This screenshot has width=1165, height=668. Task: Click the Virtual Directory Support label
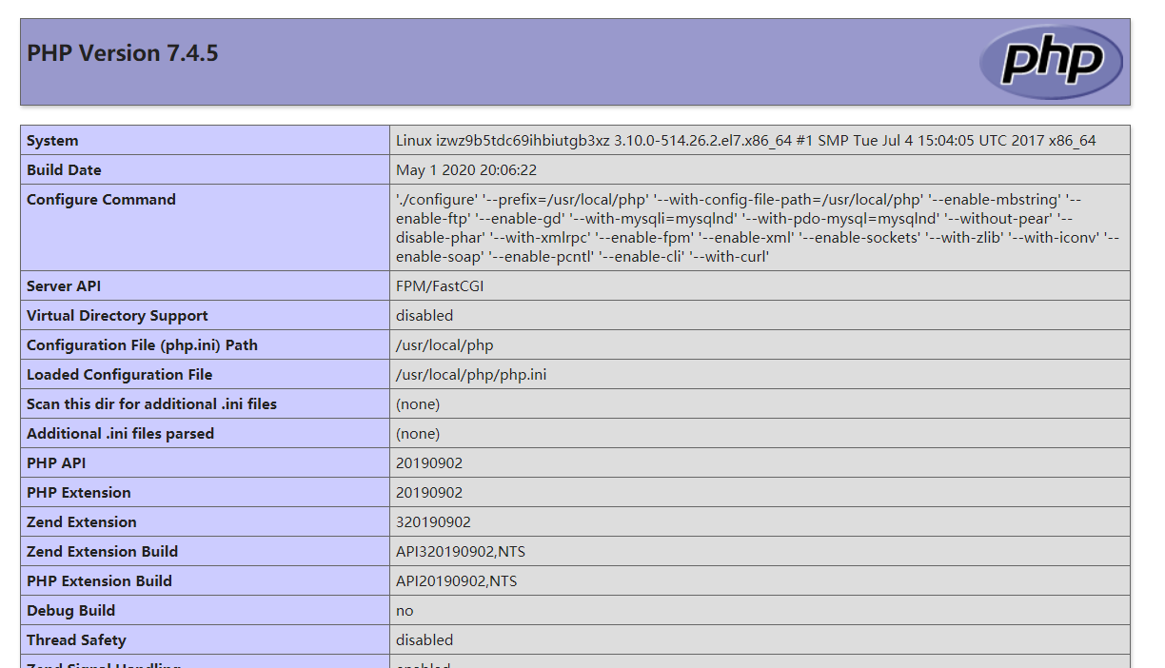point(117,316)
